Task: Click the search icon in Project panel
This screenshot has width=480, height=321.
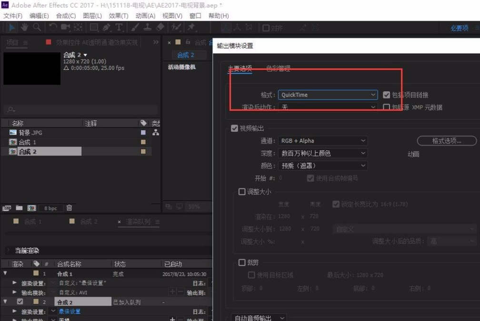Action: 11,109
